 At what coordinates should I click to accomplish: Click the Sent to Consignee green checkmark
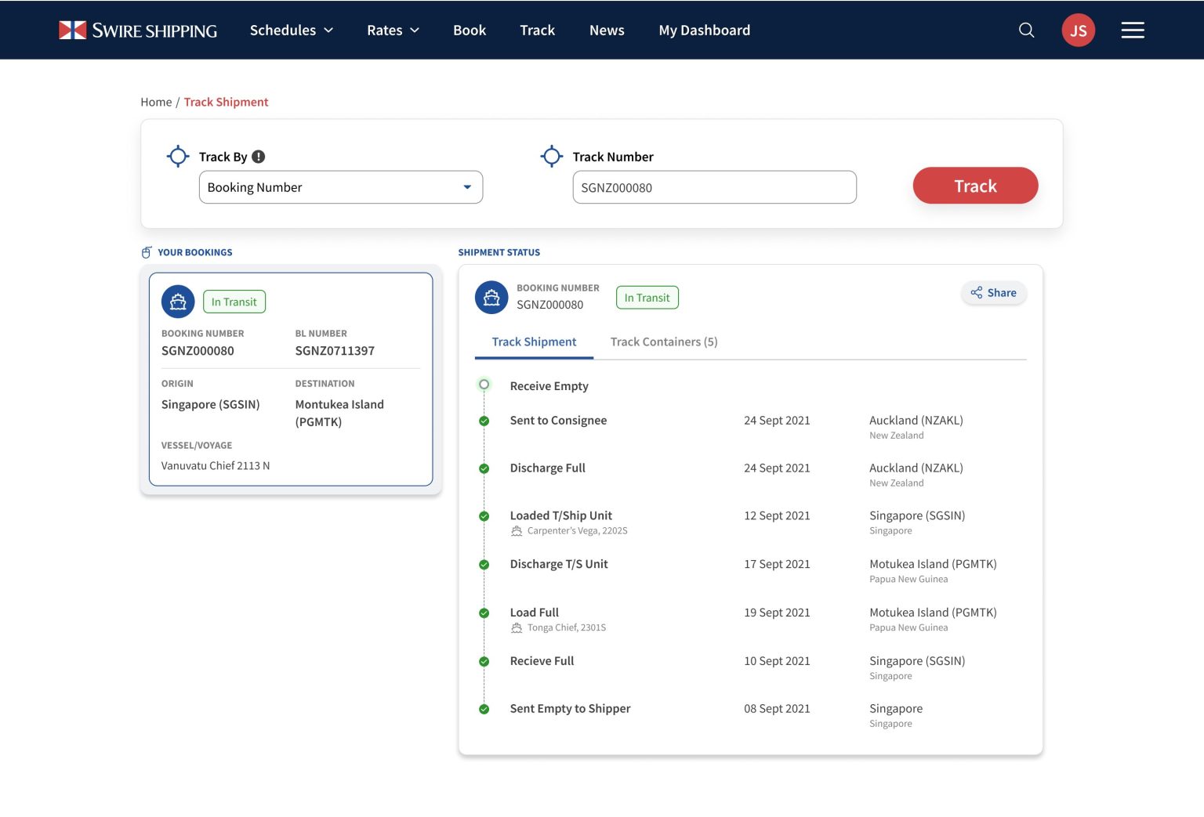484,421
